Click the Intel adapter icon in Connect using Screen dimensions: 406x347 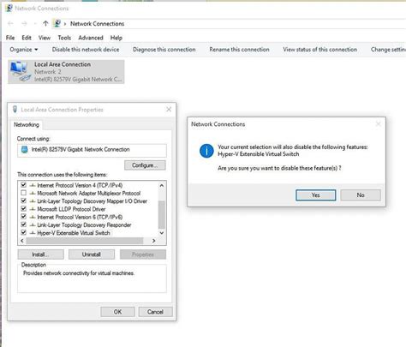click(x=25, y=149)
